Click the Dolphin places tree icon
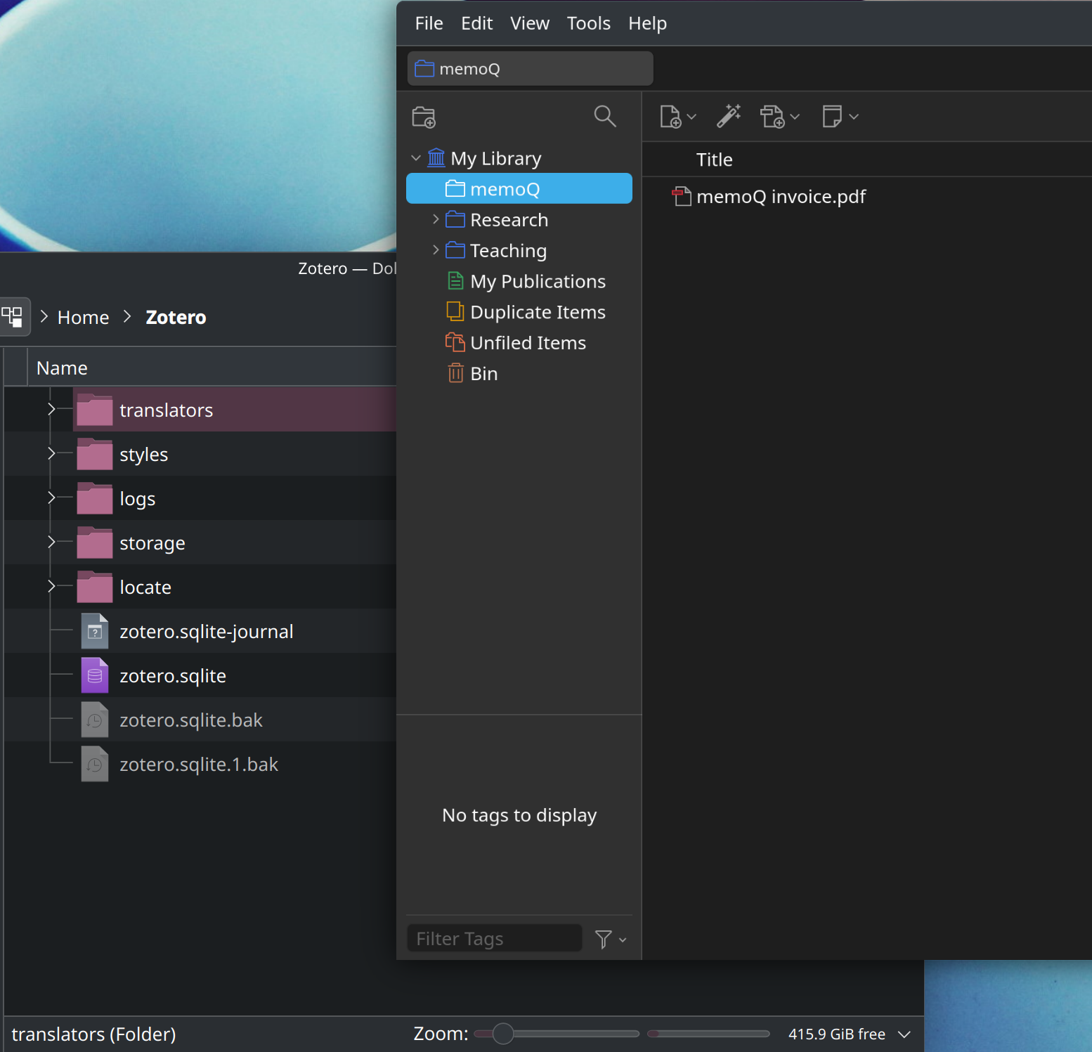This screenshot has height=1052, width=1092. point(13,317)
